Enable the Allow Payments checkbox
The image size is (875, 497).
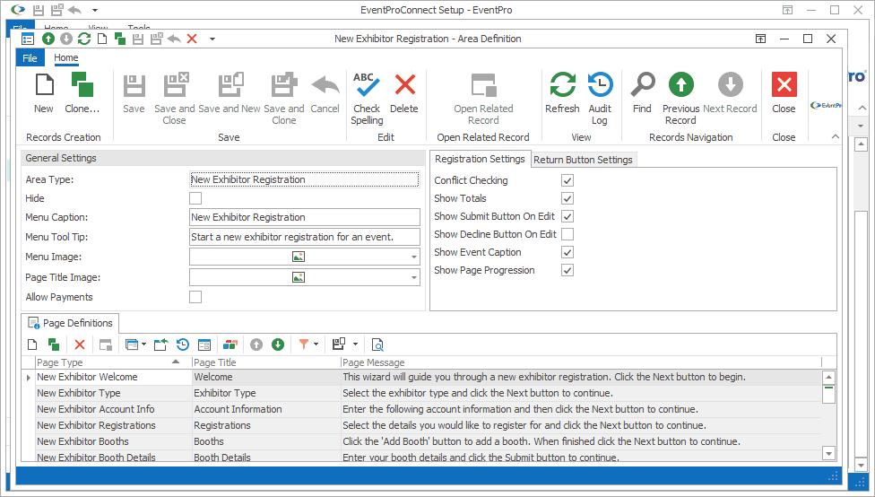[x=195, y=297]
